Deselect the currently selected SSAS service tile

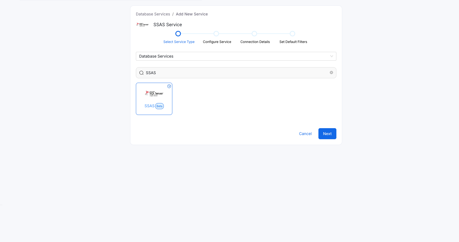click(154, 99)
